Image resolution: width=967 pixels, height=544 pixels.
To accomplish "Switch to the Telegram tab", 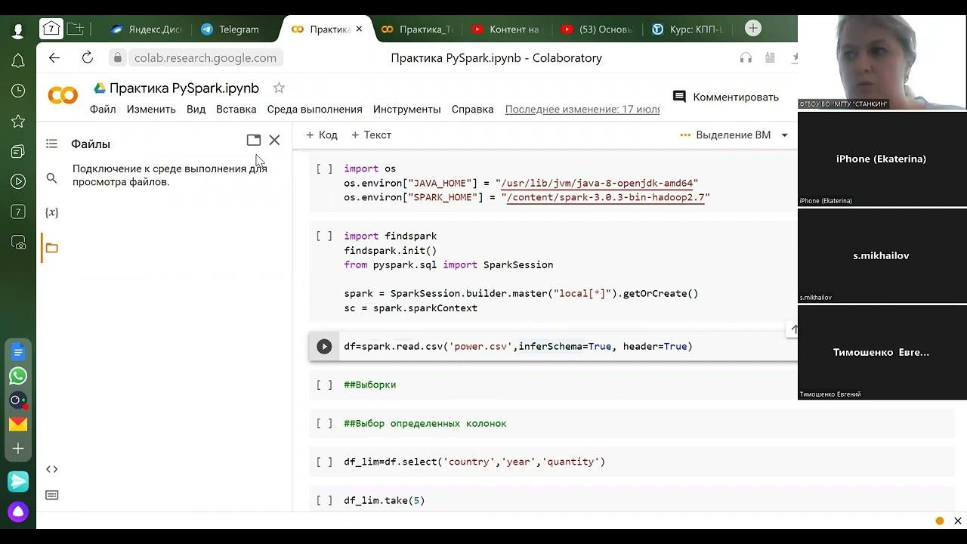I will point(231,29).
